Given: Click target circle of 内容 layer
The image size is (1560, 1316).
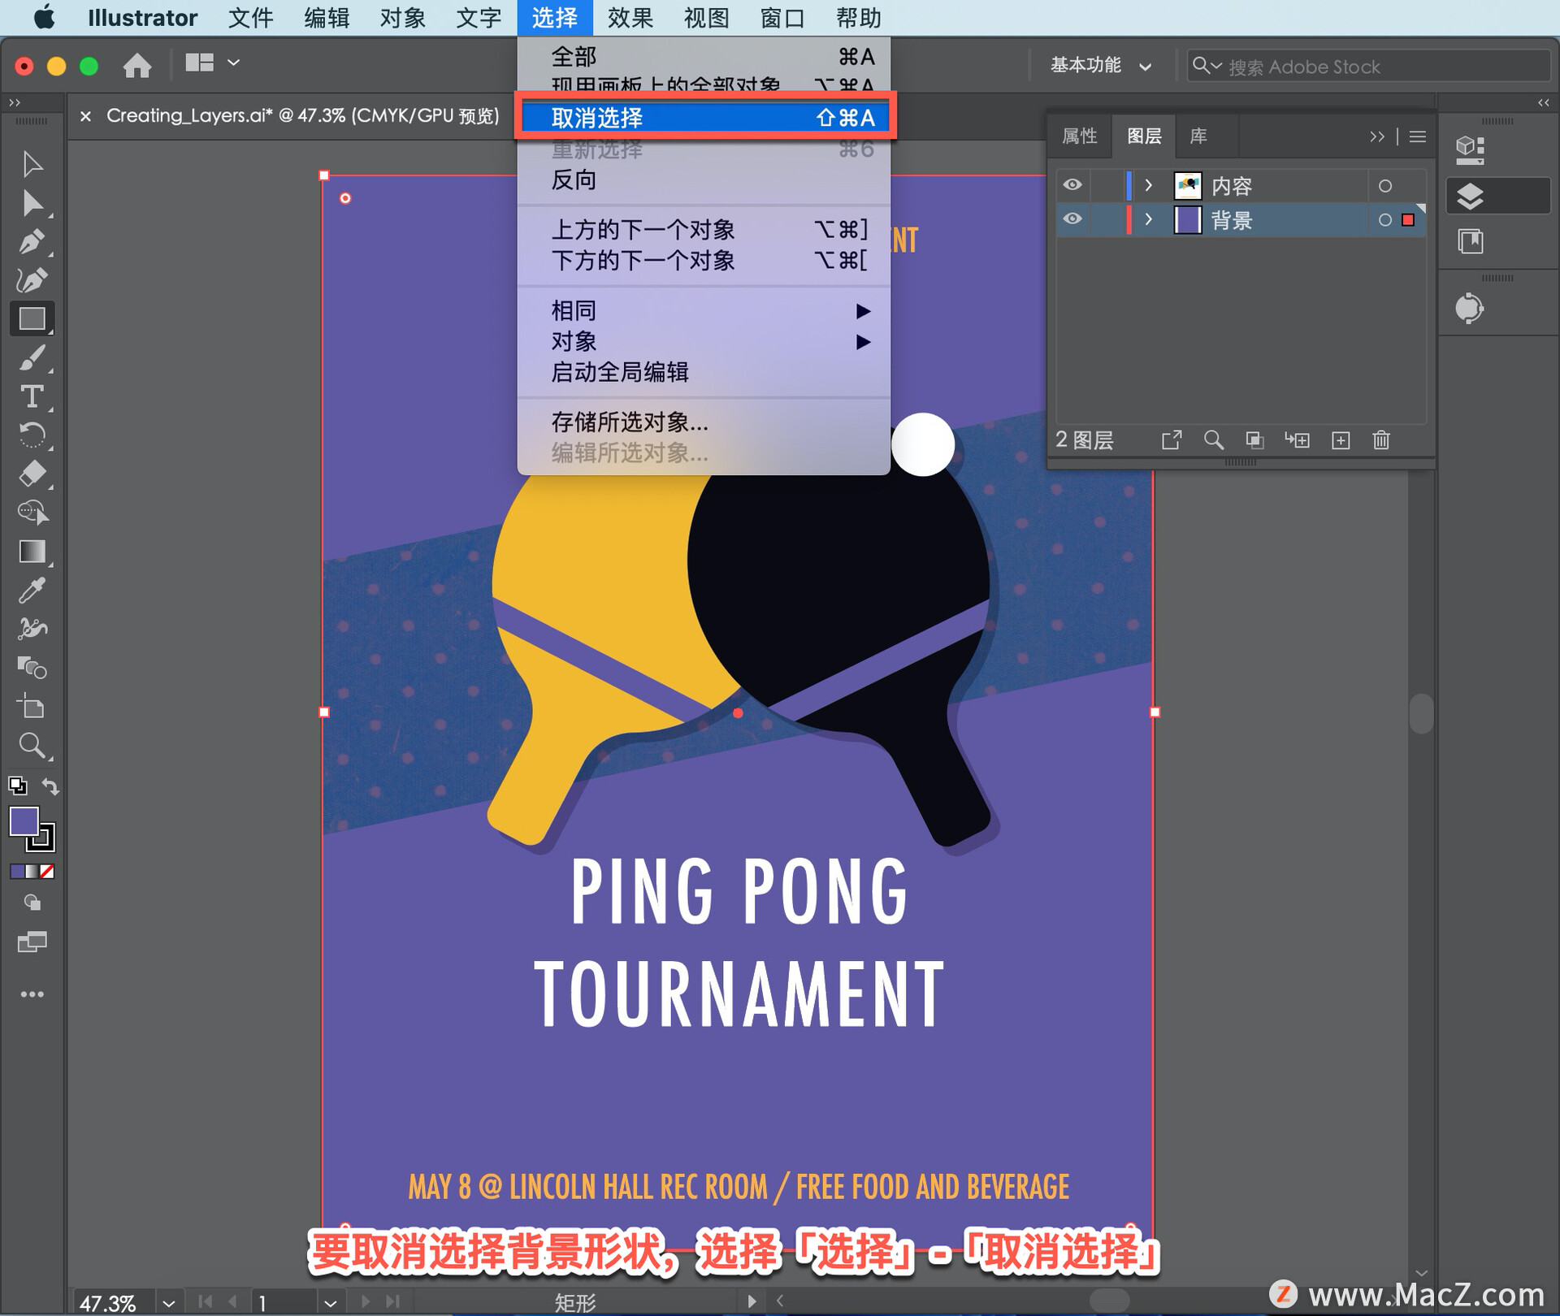Looking at the screenshot, I should pos(1385,186).
